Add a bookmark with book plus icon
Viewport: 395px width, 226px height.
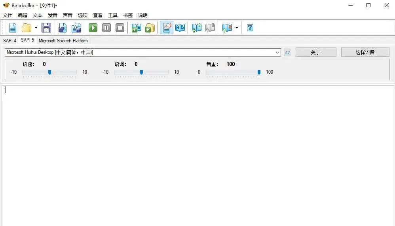point(196,28)
